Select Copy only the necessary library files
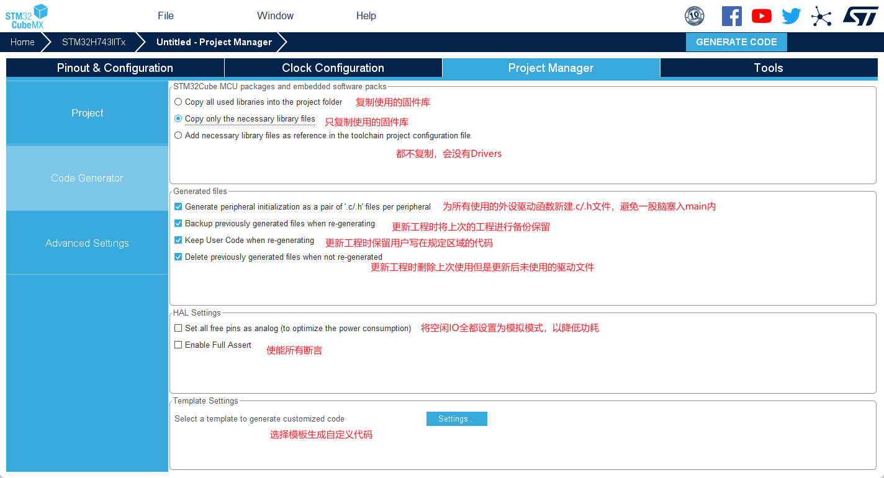 [x=179, y=118]
